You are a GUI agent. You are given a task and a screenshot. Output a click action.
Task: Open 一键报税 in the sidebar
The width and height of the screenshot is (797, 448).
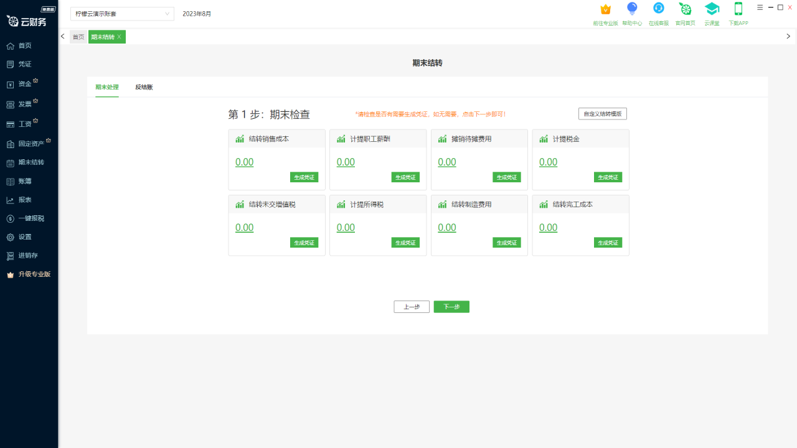[31, 218]
